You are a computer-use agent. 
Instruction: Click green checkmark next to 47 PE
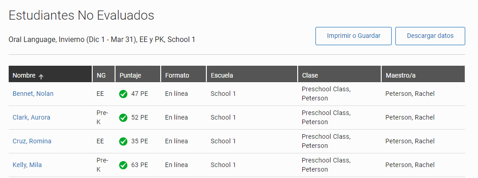123,94
